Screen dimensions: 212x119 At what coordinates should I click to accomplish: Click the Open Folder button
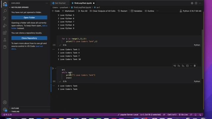pyautogui.click(x=29, y=18)
